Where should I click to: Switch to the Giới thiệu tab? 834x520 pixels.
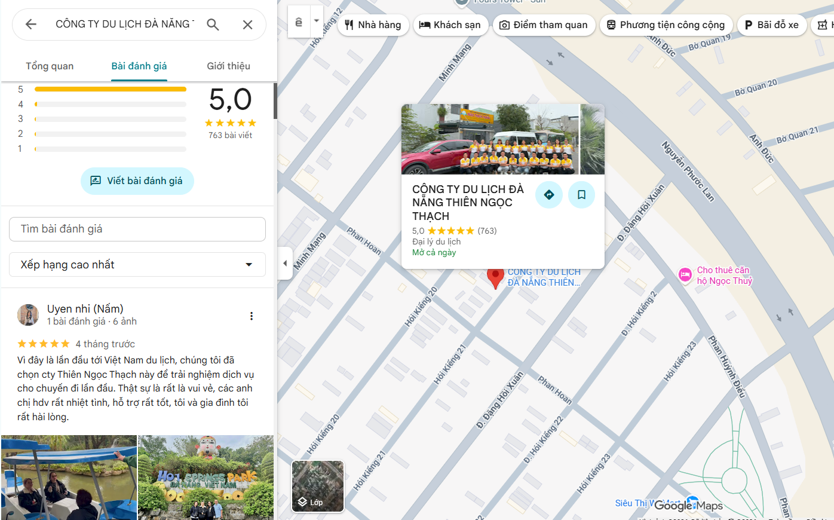tap(228, 66)
